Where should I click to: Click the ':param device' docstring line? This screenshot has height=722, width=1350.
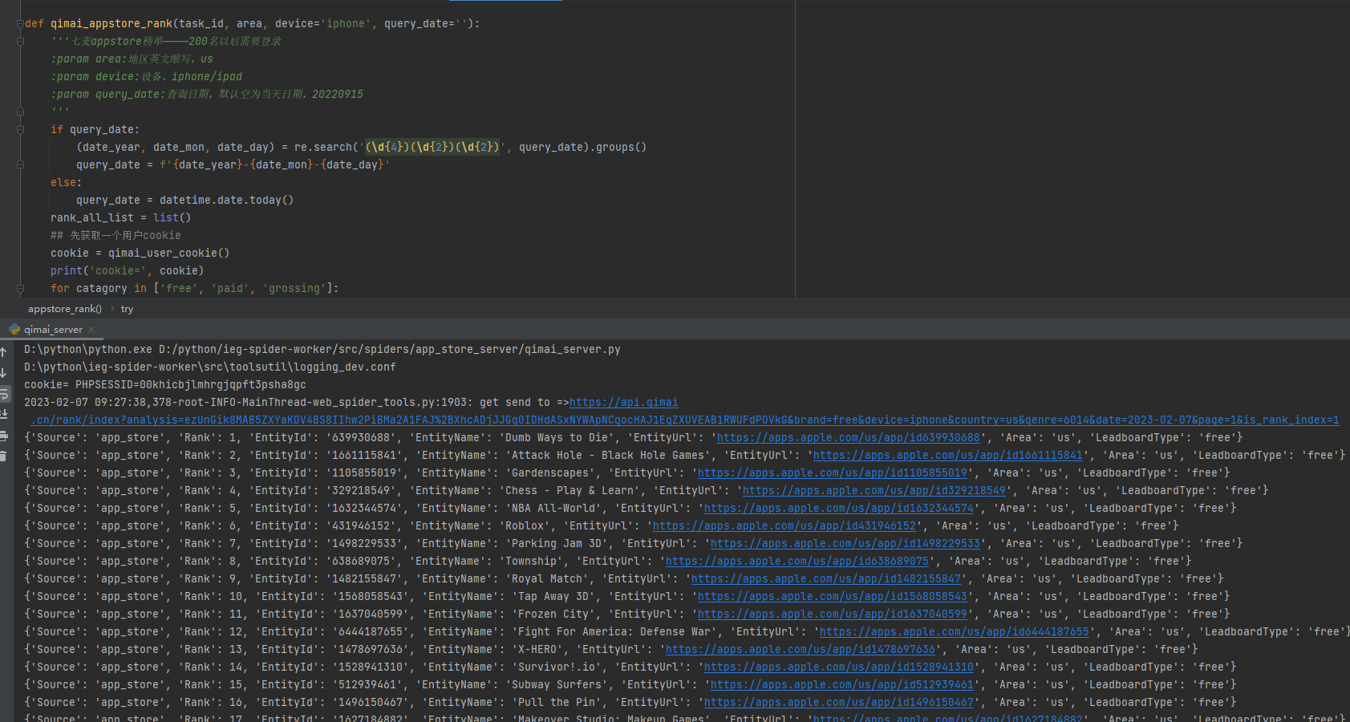pyautogui.click(x=146, y=76)
